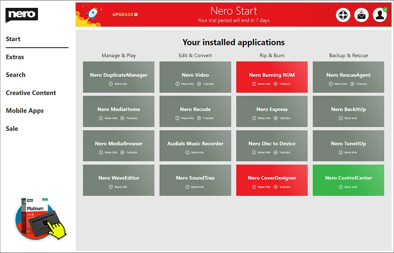Launch the Nero Recode tile

195,111
